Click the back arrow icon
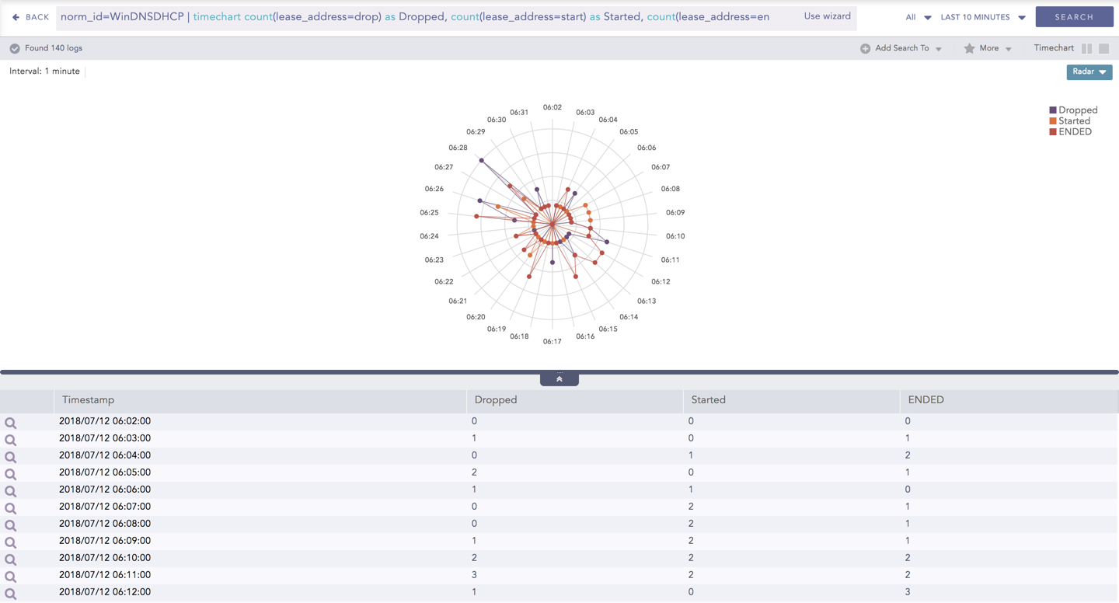This screenshot has height=603, width=1119. click(16, 17)
